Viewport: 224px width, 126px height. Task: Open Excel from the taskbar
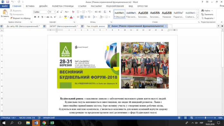[52, 123]
